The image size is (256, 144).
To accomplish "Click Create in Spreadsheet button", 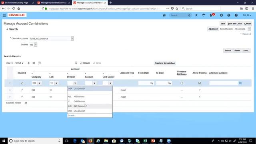I will click(165, 63).
